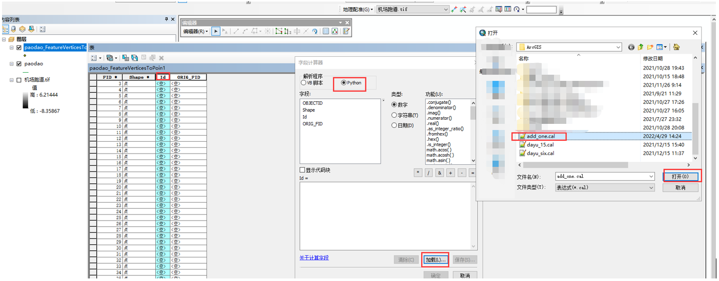Collapse the 机场跑道.tif layer tree node
The image size is (719, 281).
pos(11,80)
